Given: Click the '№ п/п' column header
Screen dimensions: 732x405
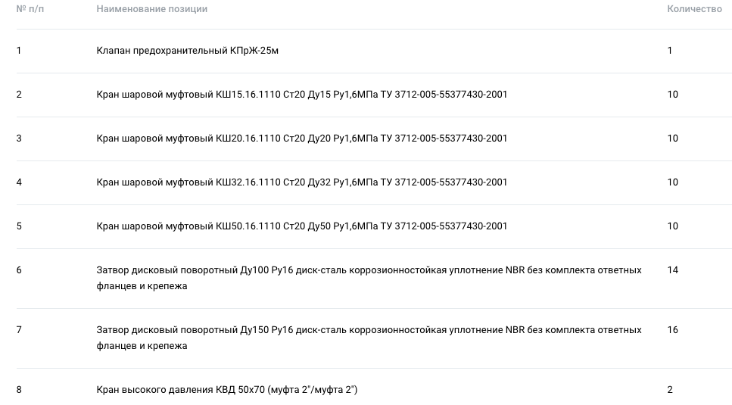Looking at the screenshot, I should coord(30,9).
